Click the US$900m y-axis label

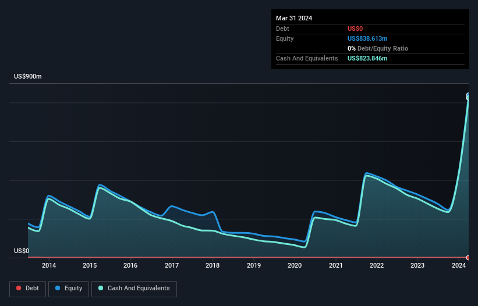click(x=28, y=76)
